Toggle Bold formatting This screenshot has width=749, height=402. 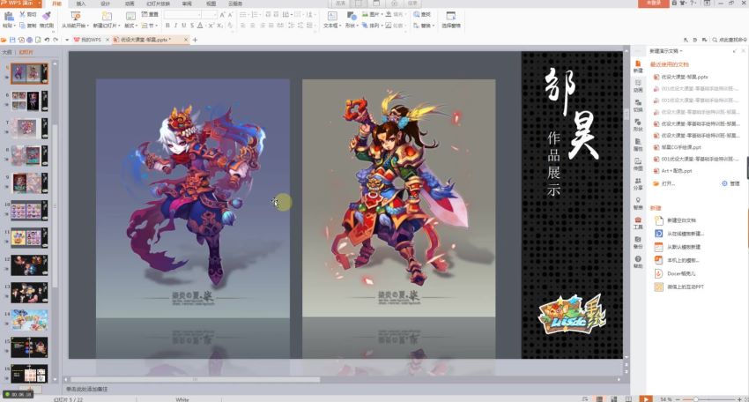[x=167, y=26]
